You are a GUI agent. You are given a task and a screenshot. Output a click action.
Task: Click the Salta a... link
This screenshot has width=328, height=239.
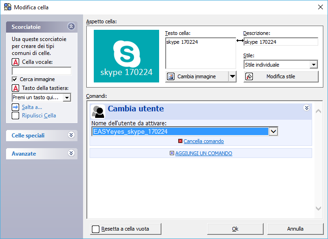click(x=32, y=107)
